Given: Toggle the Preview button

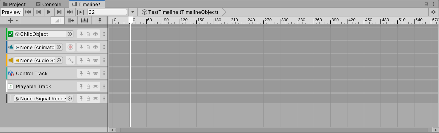Looking at the screenshot, I should [11, 12].
